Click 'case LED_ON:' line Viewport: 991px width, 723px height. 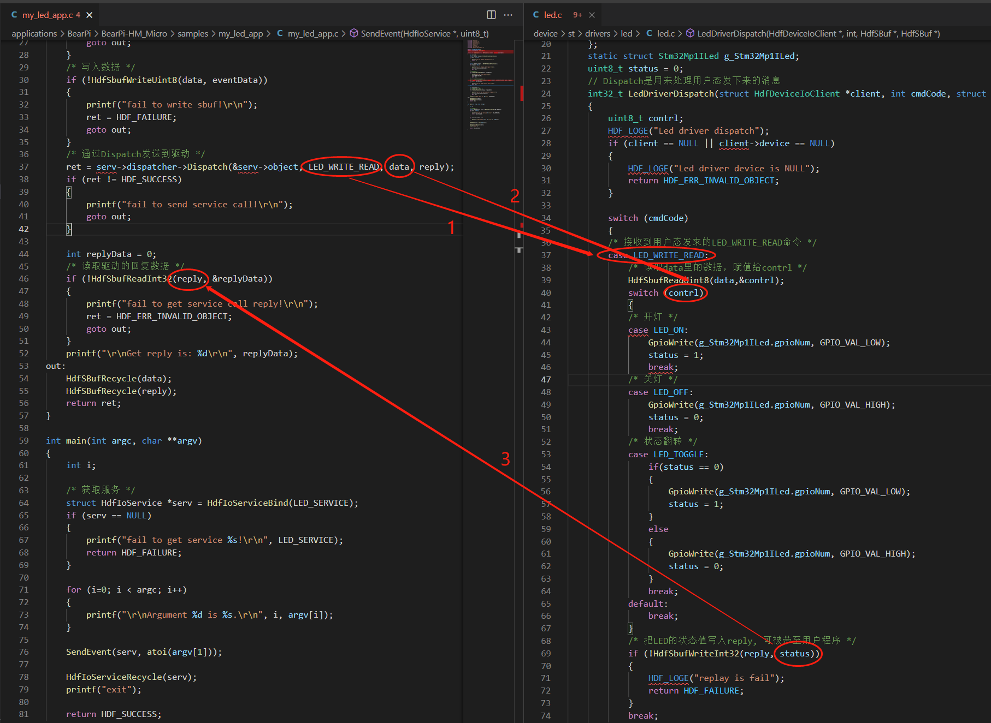658,330
